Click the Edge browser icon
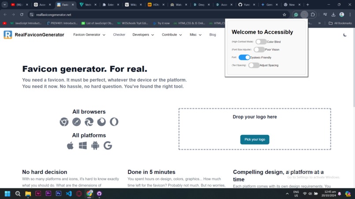 pyautogui.click(x=89, y=122)
